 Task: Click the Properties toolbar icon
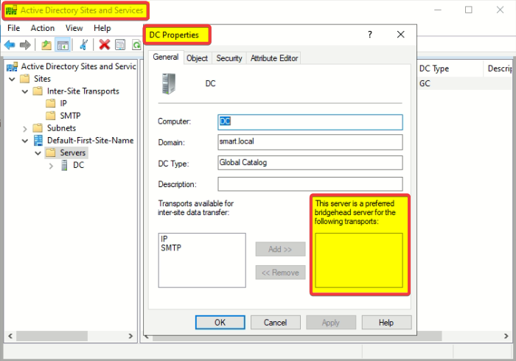click(120, 45)
